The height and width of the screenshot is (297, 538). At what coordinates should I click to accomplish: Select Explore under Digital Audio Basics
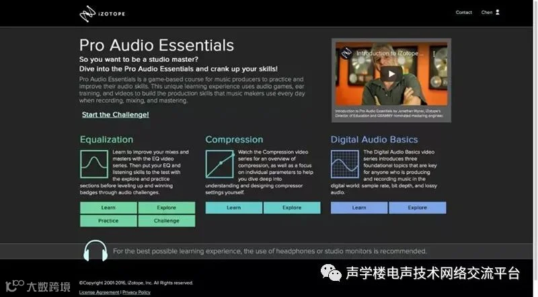(x=418, y=208)
